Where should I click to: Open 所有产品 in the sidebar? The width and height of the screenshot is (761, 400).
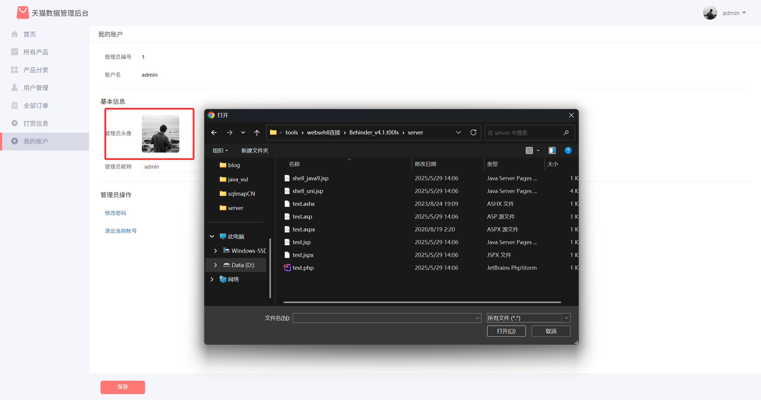36,52
